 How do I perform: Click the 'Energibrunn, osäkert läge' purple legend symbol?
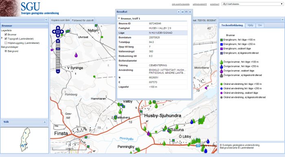[221, 49]
